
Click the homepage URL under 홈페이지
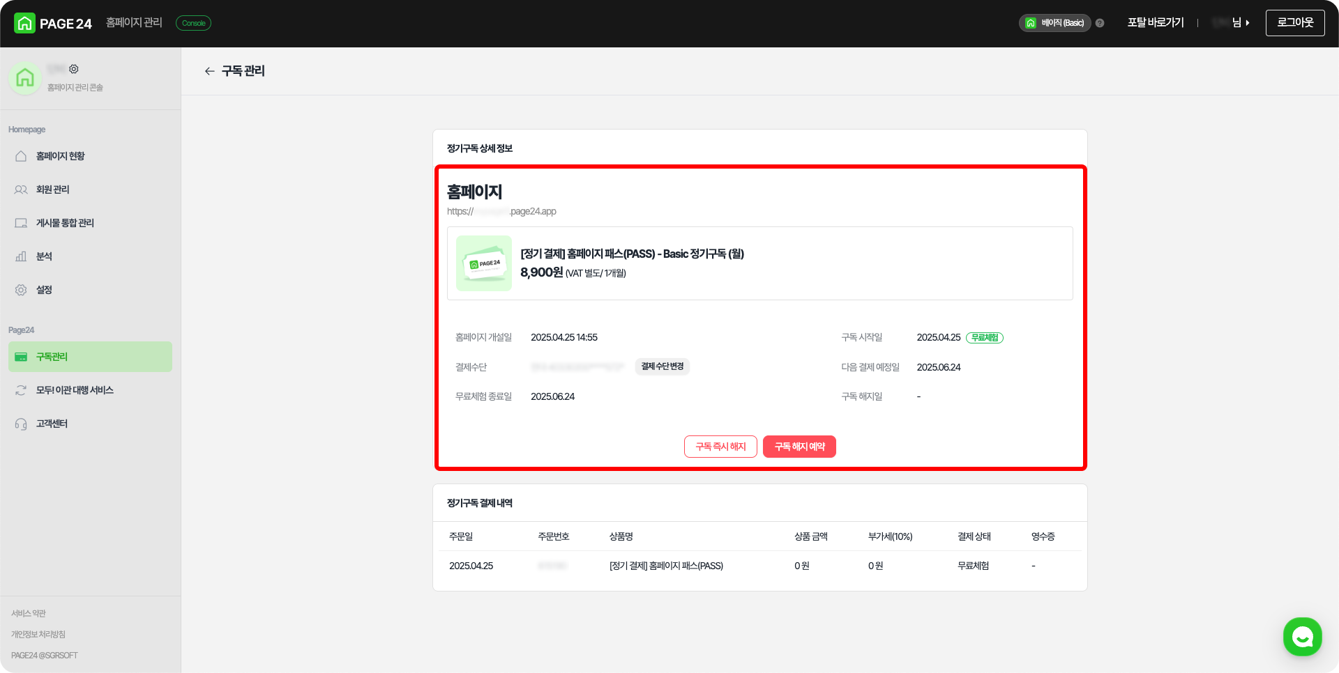501,211
